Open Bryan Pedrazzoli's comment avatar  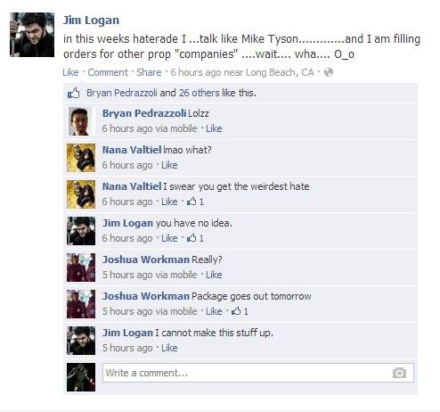pyautogui.click(x=80, y=121)
